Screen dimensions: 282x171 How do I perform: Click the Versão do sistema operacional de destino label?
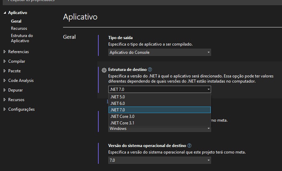point(147,146)
